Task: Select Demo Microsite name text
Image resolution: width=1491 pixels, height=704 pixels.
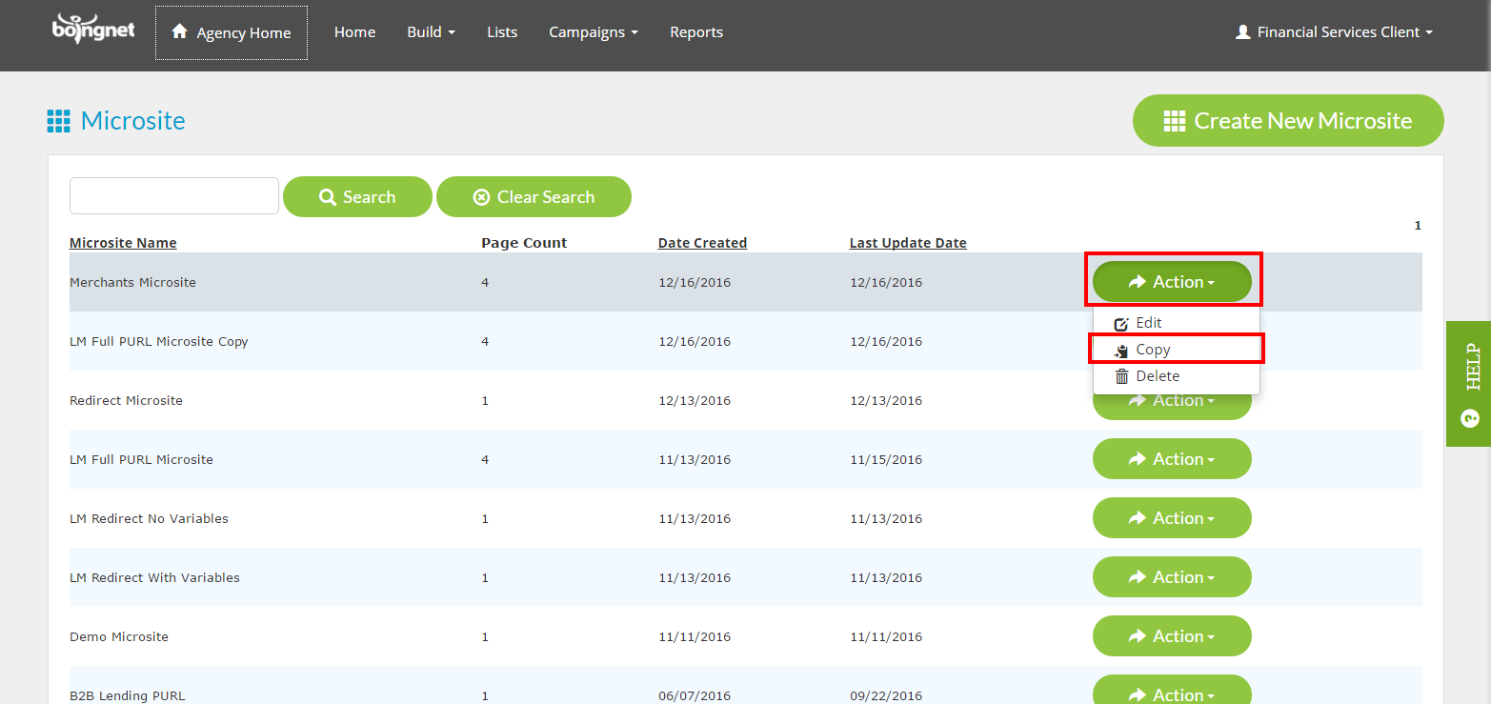Action: 119,636
